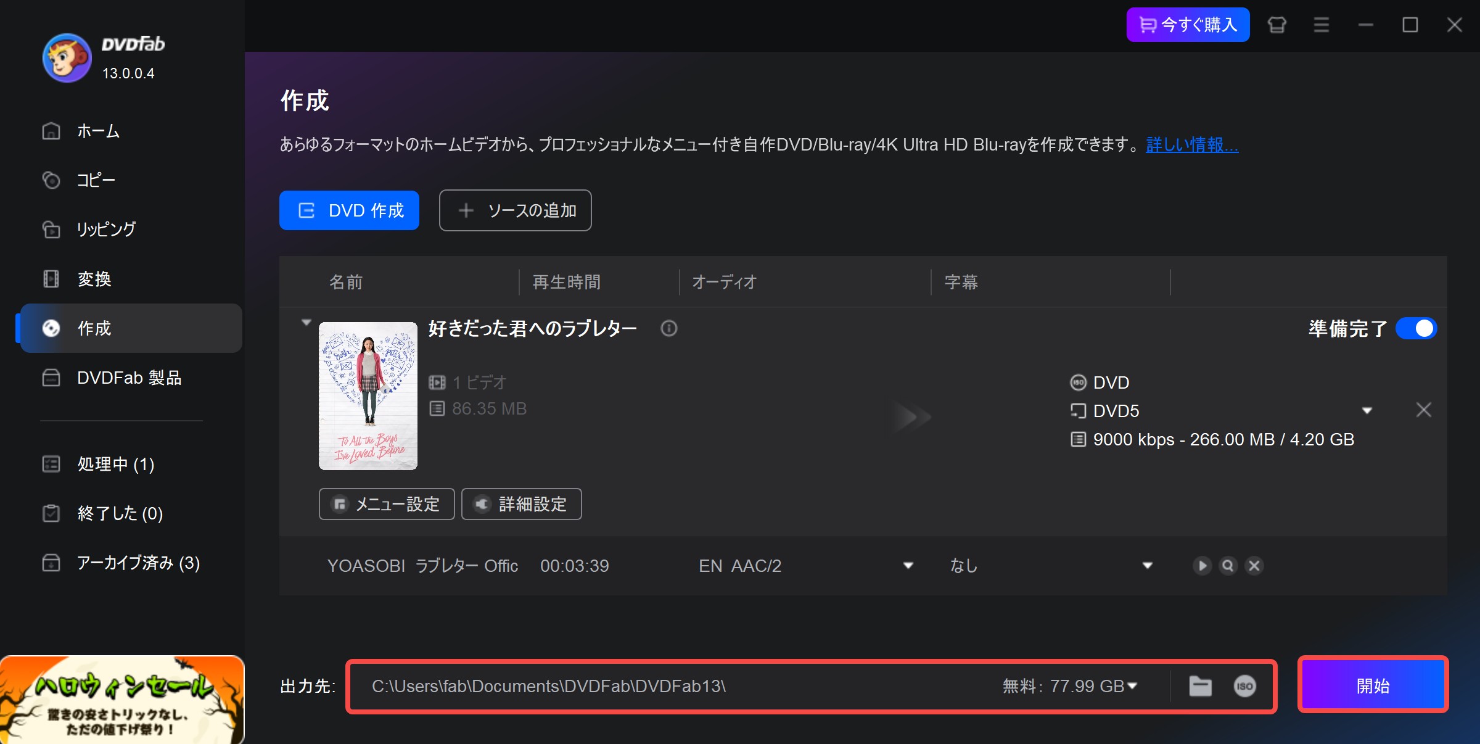Image resolution: width=1480 pixels, height=744 pixels.
Task: Play preview of YOASOBI video track
Action: coord(1202,566)
